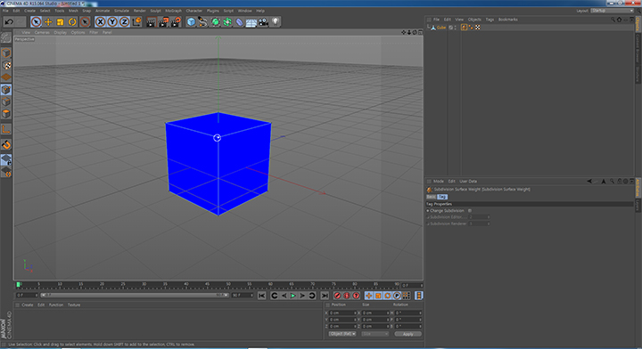Click the Make Editable icon

click(x=6, y=37)
